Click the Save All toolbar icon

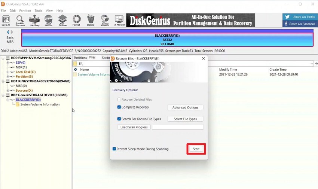point(6,21)
